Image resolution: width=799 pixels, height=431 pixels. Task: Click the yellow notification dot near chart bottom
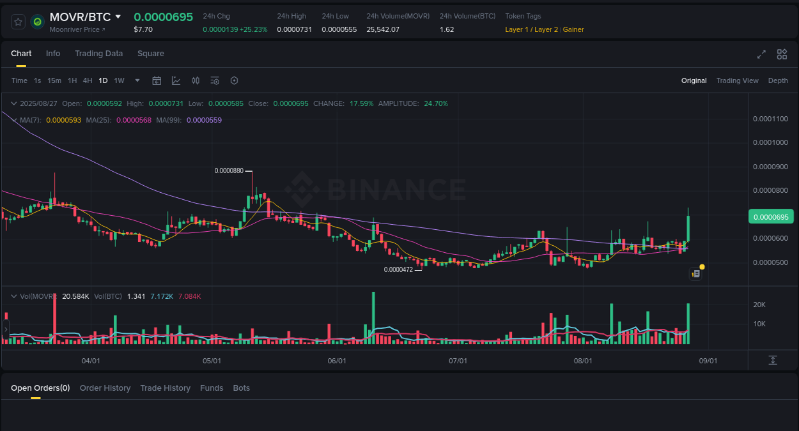[x=702, y=266]
